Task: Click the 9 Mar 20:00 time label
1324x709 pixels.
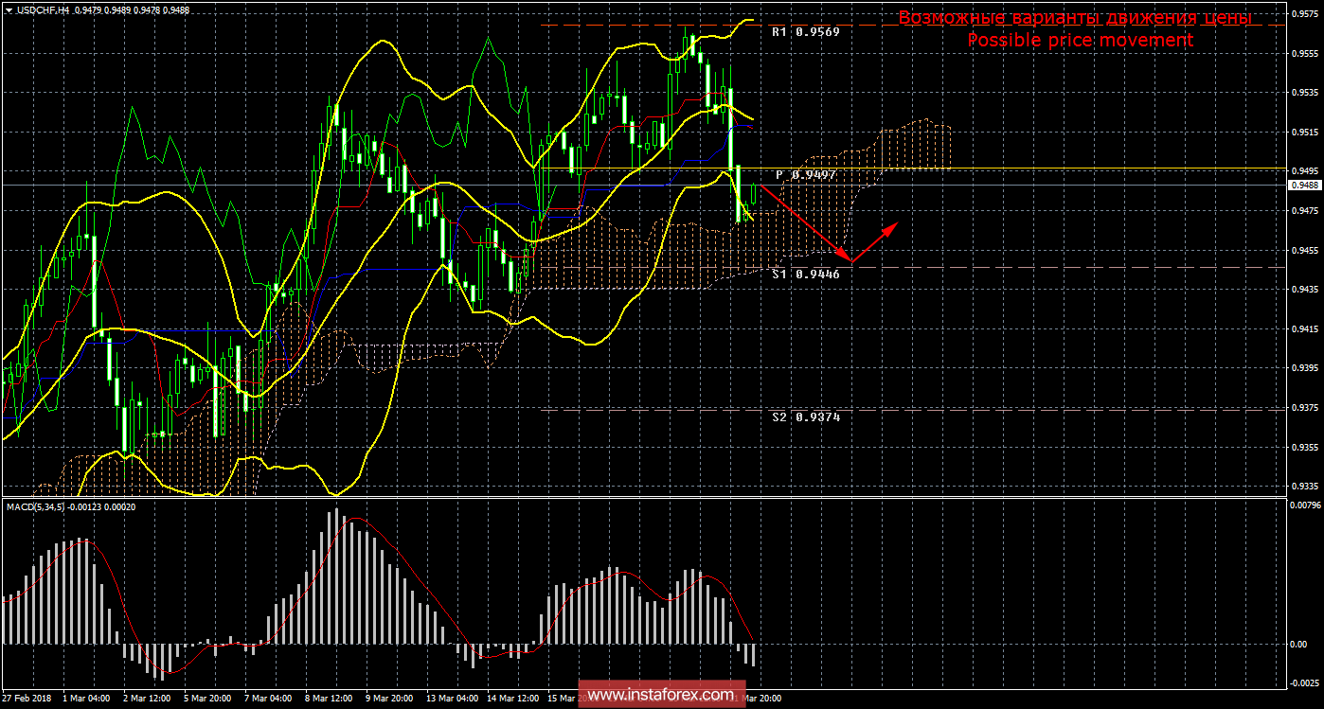Action: (x=387, y=699)
